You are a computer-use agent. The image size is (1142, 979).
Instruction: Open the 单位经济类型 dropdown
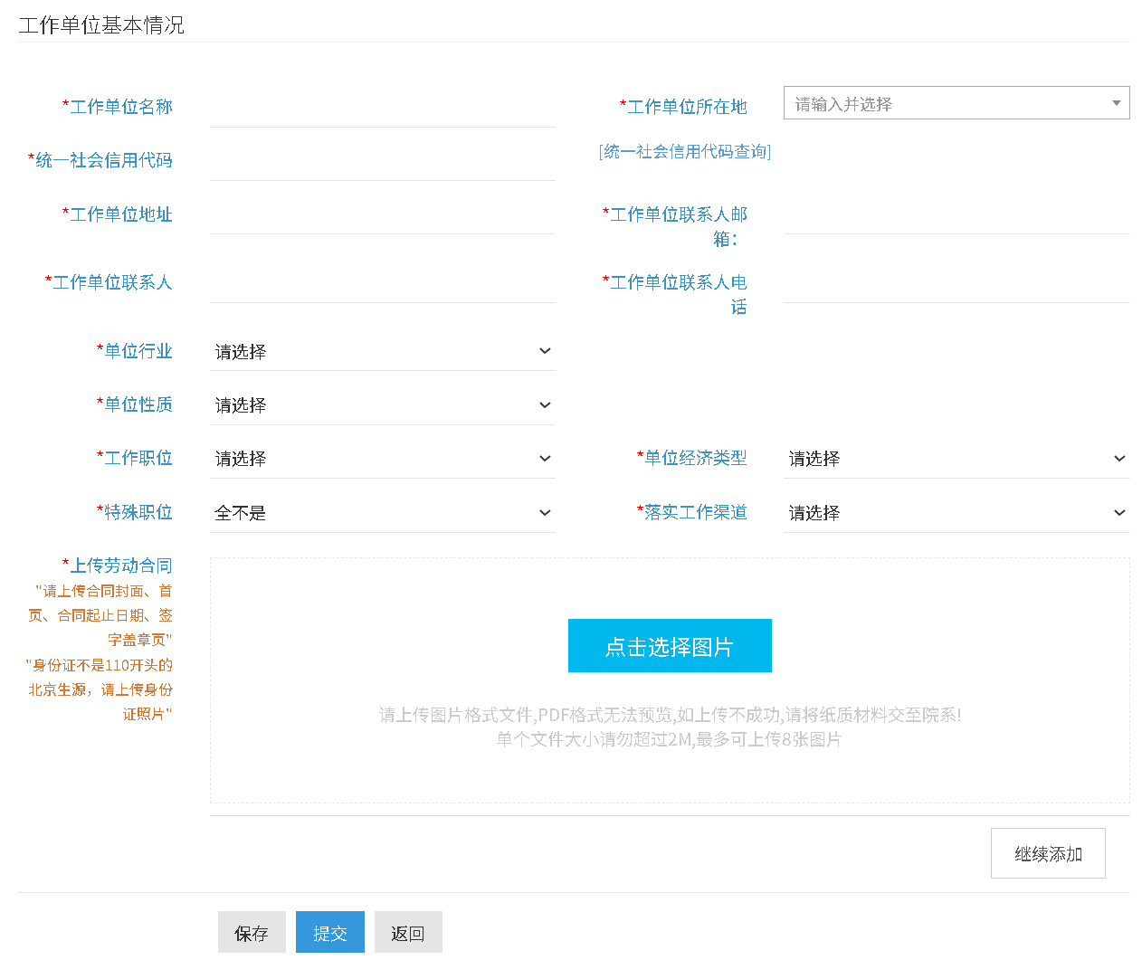(x=956, y=459)
